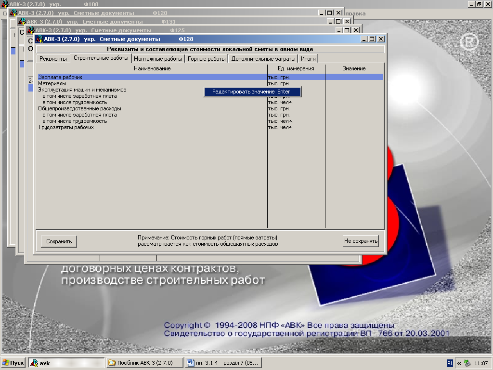Click the Ед. измерения column header

pos(296,68)
